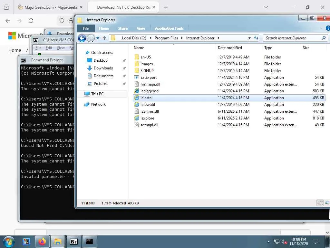This screenshot has width=330, height=248.
Task: Open the Windows Start menu
Action: tap(9, 242)
